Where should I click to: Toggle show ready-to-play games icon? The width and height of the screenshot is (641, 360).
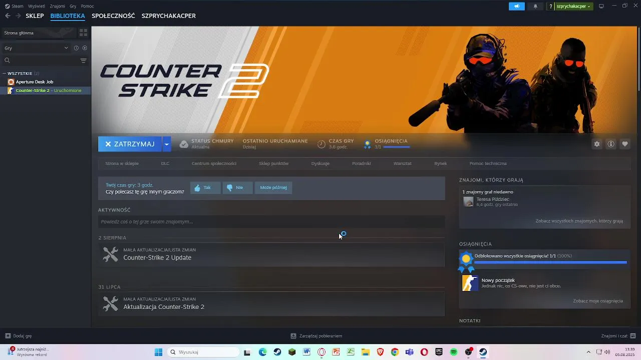[85, 48]
